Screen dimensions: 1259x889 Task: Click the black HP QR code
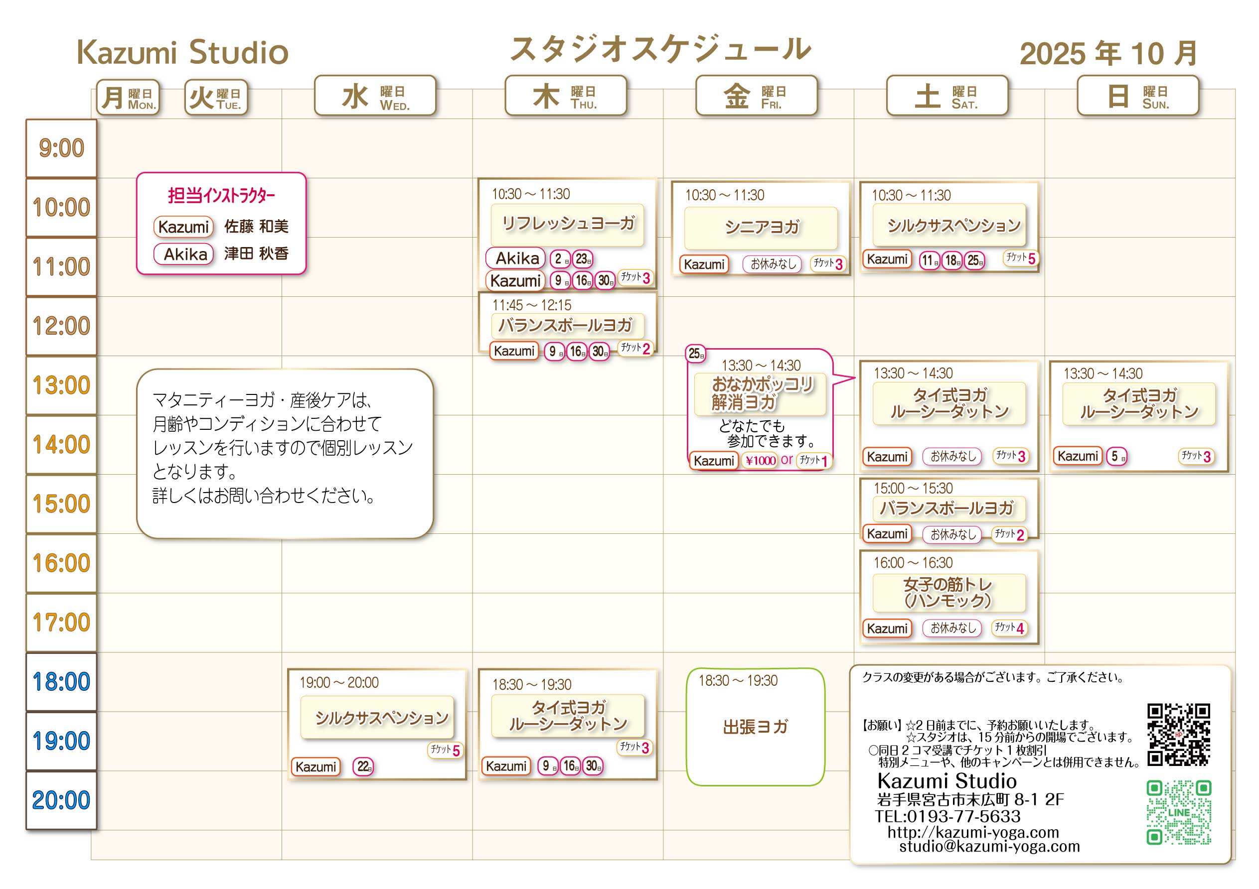(x=1178, y=735)
